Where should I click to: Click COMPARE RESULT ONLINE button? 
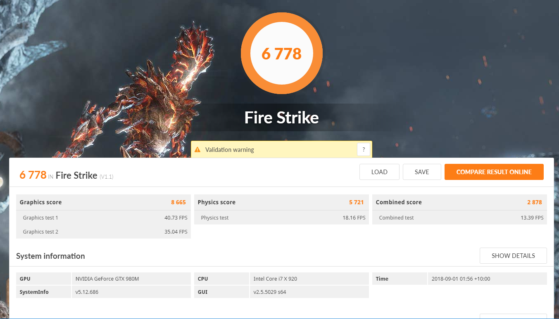[494, 172]
